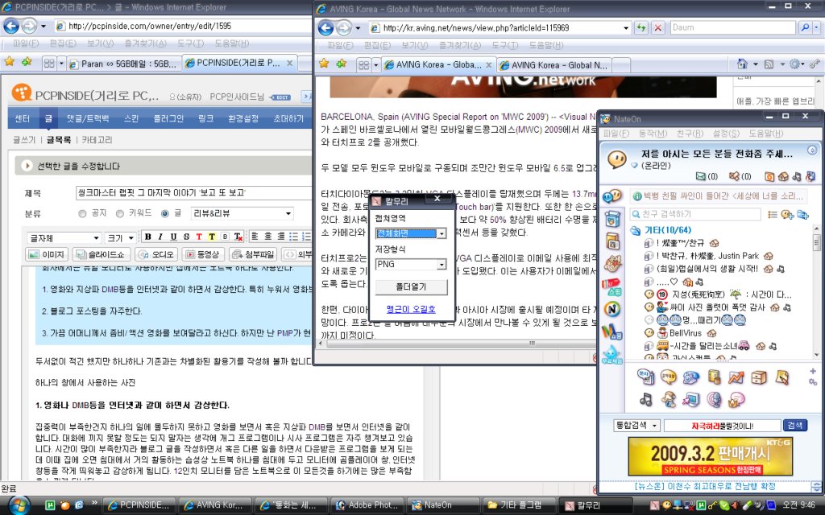This screenshot has width=825, height=515.
Task: Open the 캡쳐영역 dropdown in 칼무리
Action: (410, 233)
